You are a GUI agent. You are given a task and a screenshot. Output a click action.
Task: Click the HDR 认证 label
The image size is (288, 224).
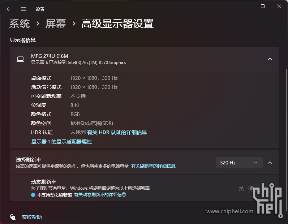pos(42,132)
